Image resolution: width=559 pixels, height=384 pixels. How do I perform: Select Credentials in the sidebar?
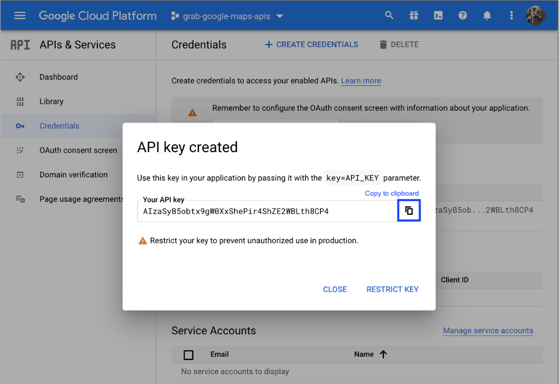59,126
